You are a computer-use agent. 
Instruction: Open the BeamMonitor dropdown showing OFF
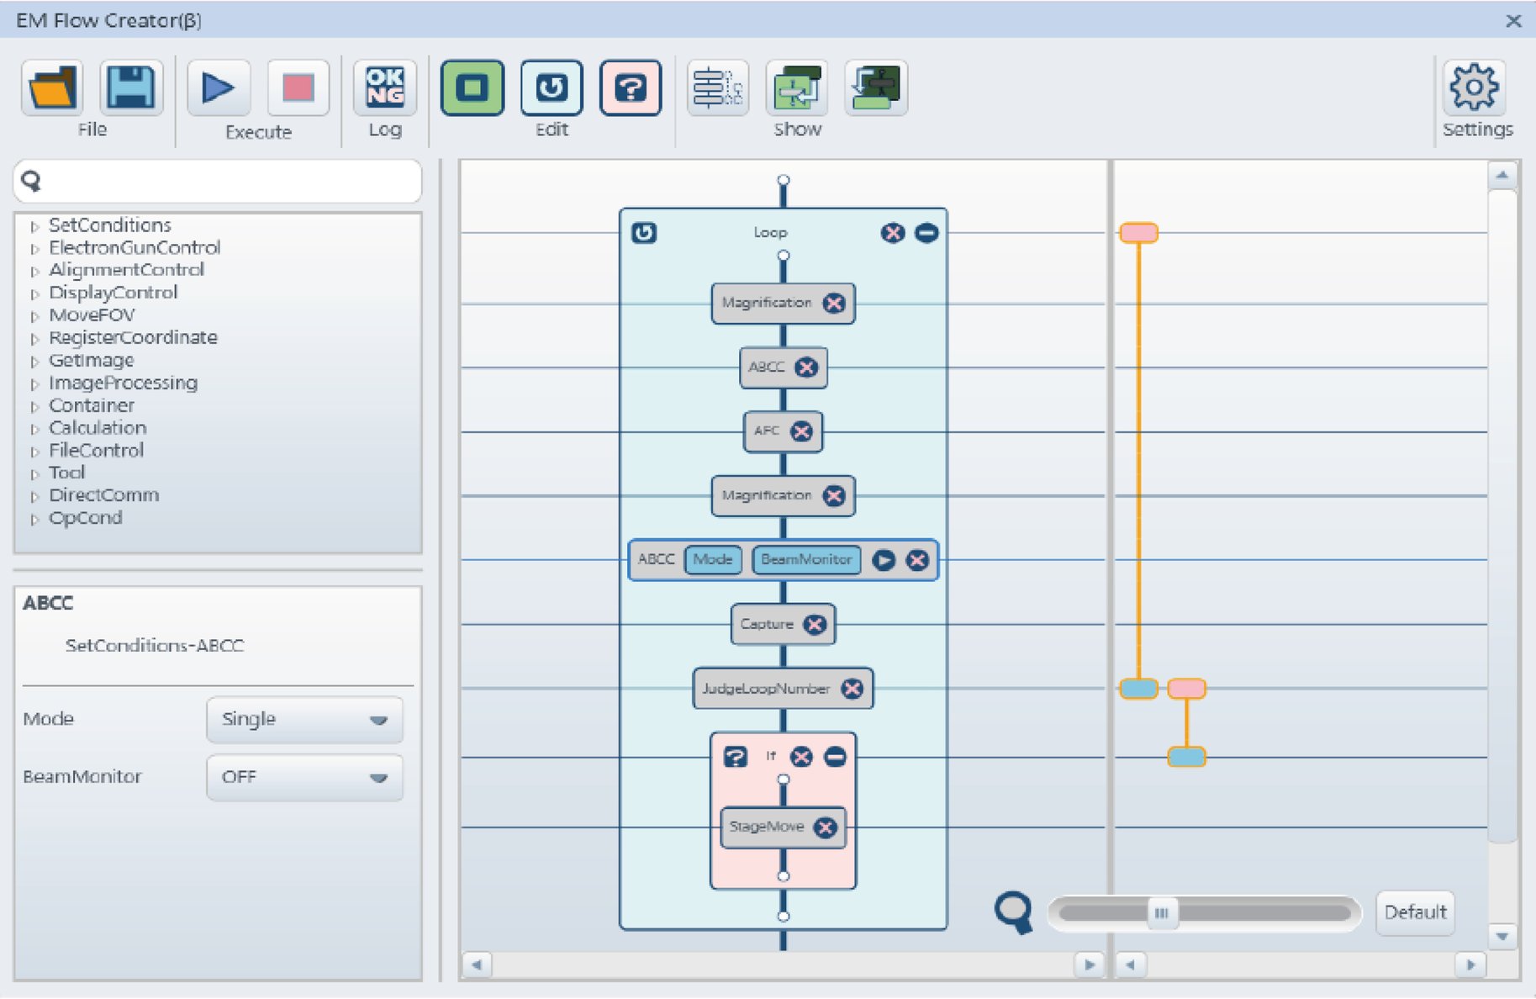point(304,778)
